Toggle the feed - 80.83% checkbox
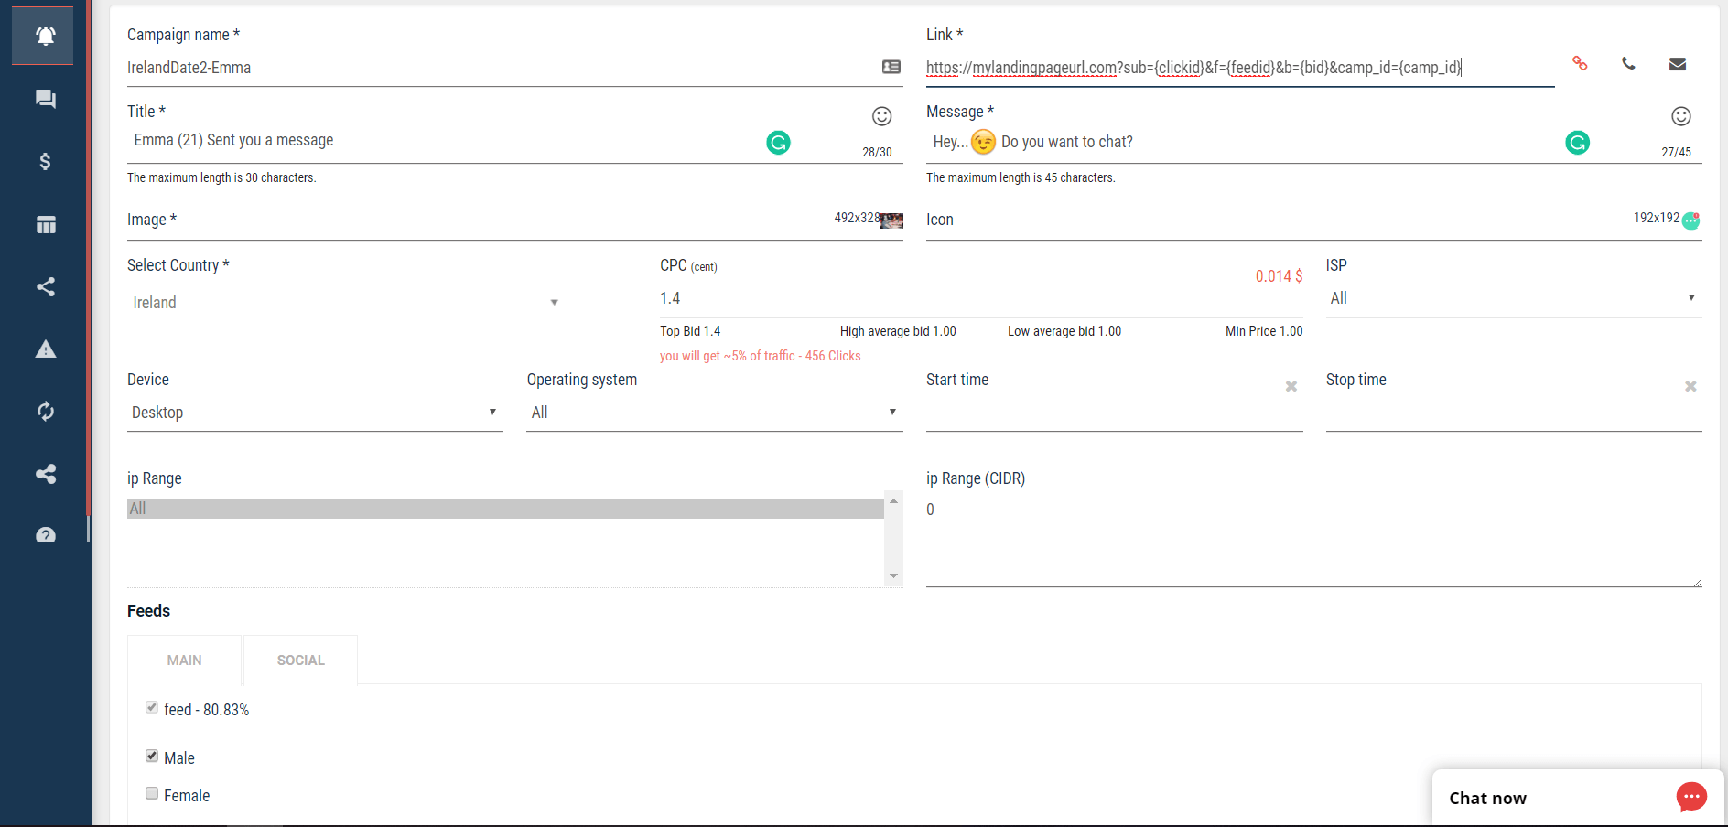The image size is (1728, 827). coord(152,707)
